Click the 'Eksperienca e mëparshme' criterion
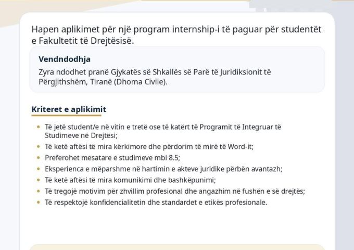354x250 pixels. [163, 169]
